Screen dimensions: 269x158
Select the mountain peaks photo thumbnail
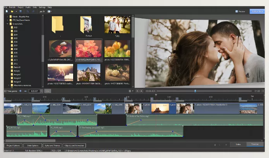point(89,73)
